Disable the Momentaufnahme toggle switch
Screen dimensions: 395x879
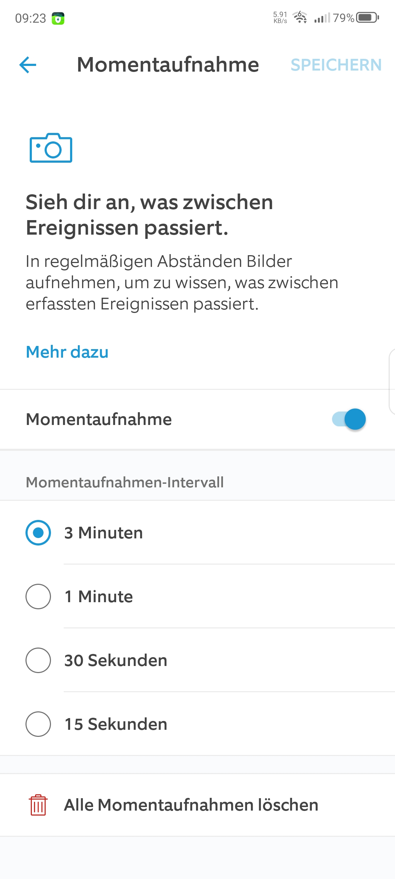(x=349, y=419)
